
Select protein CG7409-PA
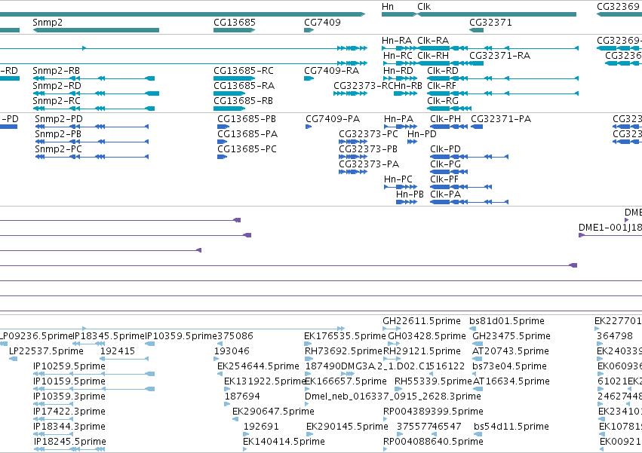(x=333, y=118)
